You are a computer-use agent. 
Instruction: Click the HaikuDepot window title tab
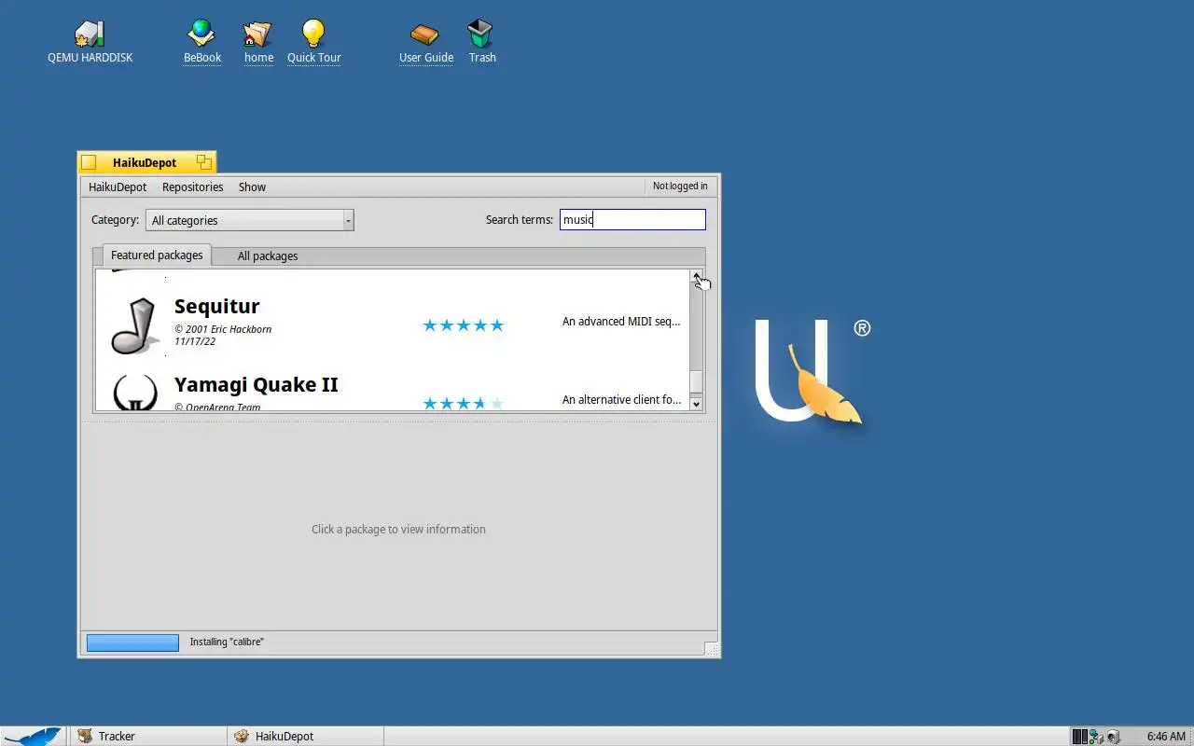pyautogui.click(x=145, y=162)
